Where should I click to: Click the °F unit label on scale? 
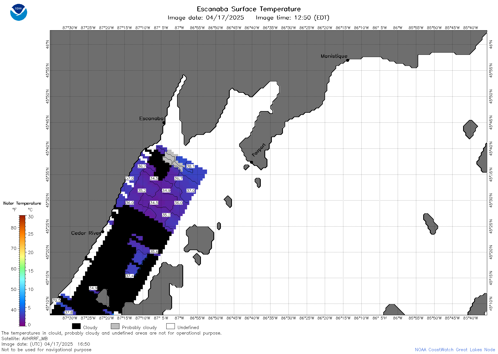tap(14, 210)
